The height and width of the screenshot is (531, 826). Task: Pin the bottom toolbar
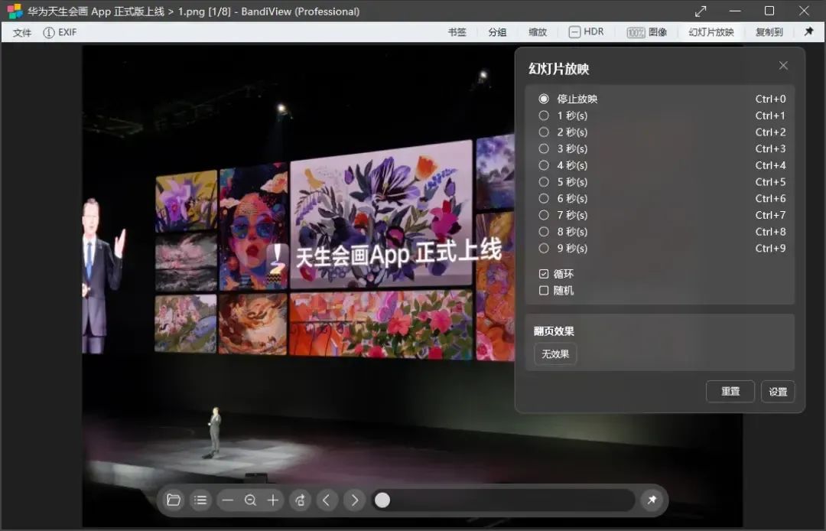pos(652,500)
